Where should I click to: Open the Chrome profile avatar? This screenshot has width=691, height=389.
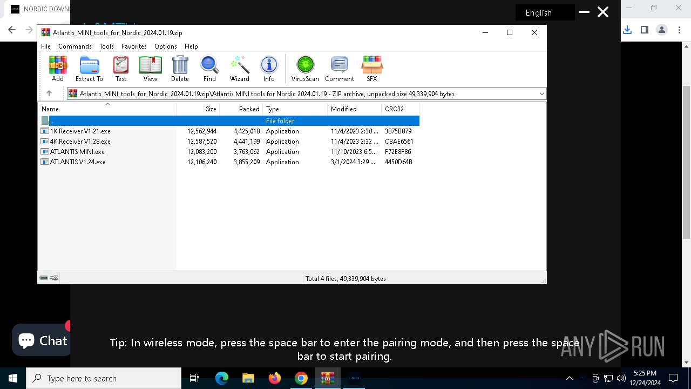point(662,30)
